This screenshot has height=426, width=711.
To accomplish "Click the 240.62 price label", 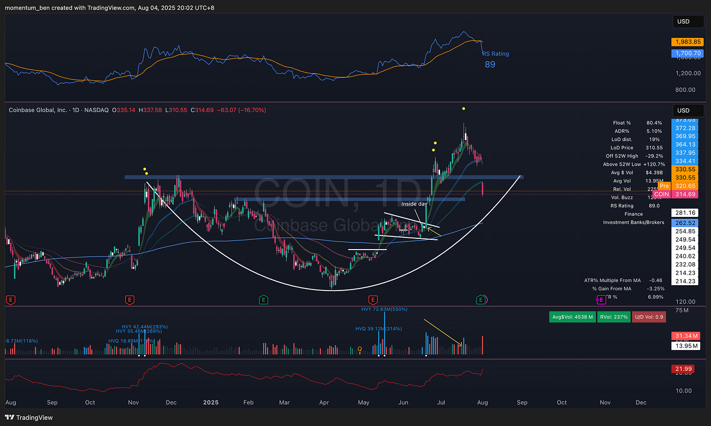I will pyautogui.click(x=685, y=256).
